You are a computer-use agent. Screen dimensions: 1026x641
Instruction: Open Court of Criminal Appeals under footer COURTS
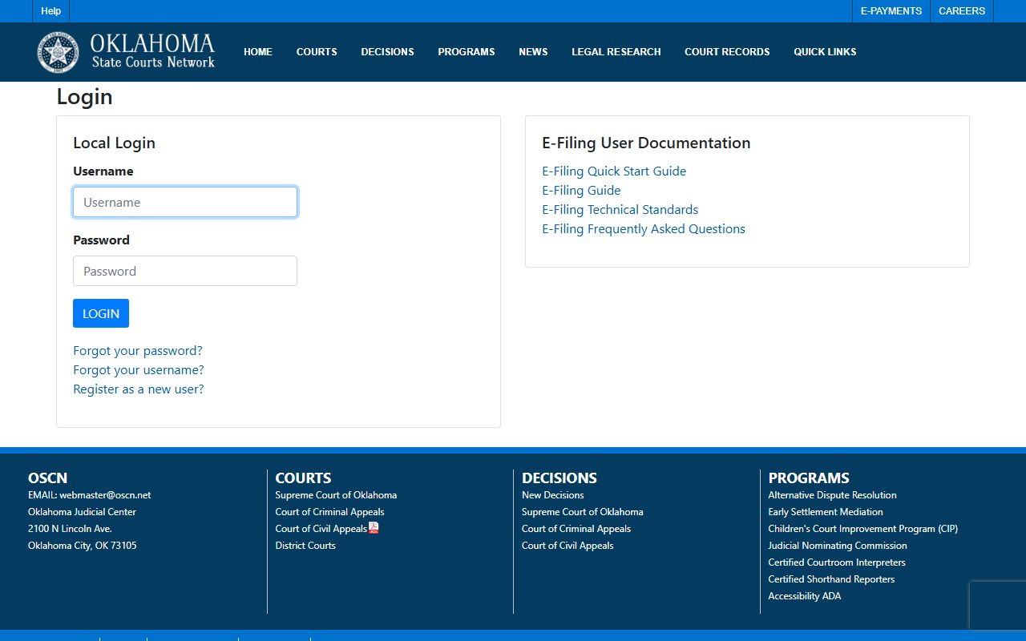tap(329, 512)
